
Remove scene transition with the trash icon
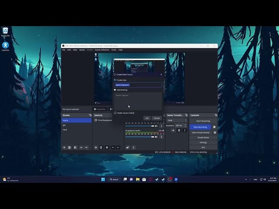179,130
